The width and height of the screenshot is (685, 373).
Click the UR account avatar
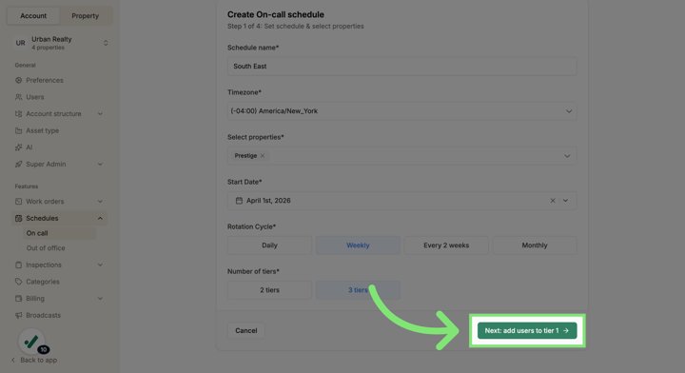tap(21, 43)
